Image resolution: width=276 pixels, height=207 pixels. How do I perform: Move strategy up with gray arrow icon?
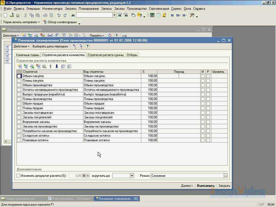(x=51, y=66)
